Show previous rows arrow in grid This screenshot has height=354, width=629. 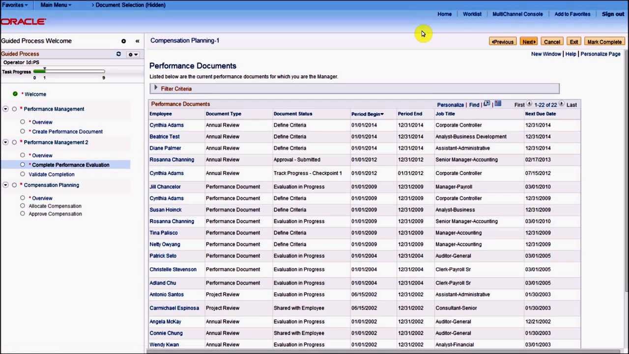[x=529, y=104]
